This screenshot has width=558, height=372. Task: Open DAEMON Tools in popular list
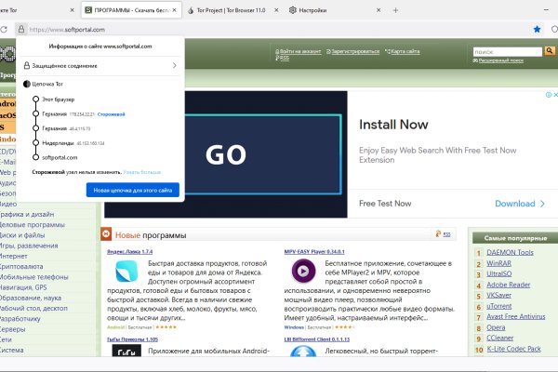coord(510,252)
